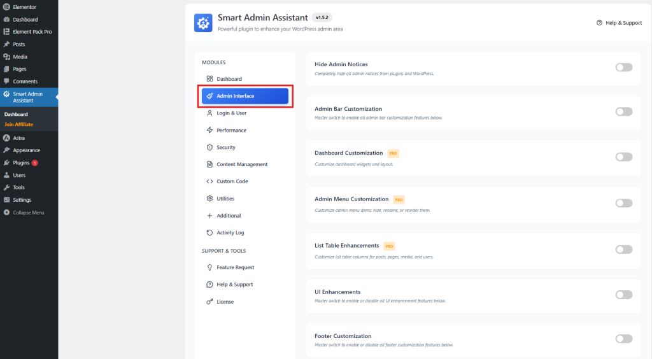Click the Collapse Menu arrow icon
This screenshot has height=359, width=652.
(6, 213)
